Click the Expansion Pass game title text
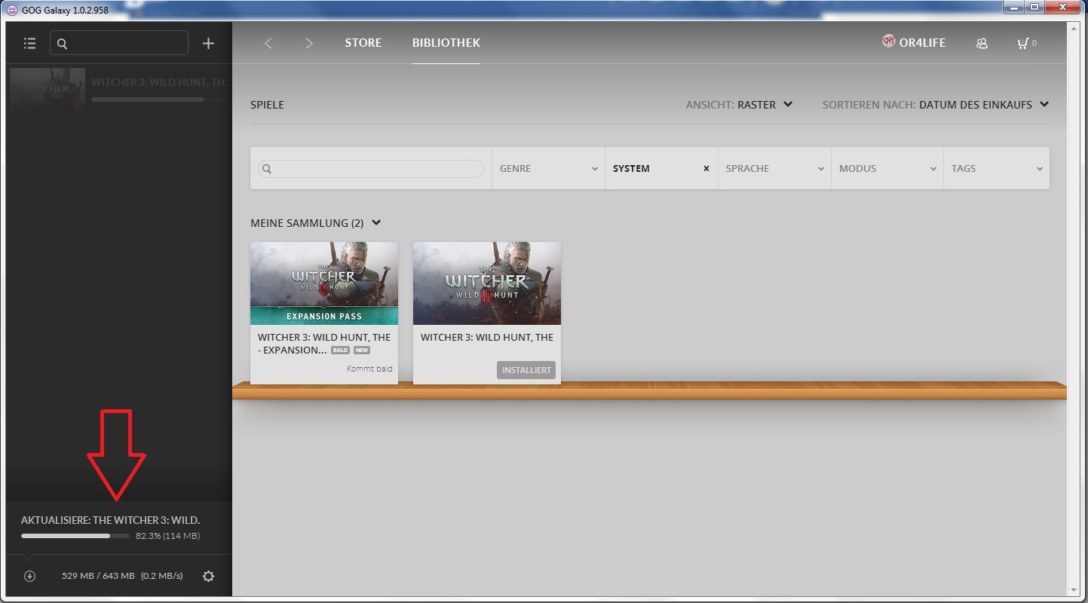The width and height of the screenshot is (1088, 603). coord(324,344)
